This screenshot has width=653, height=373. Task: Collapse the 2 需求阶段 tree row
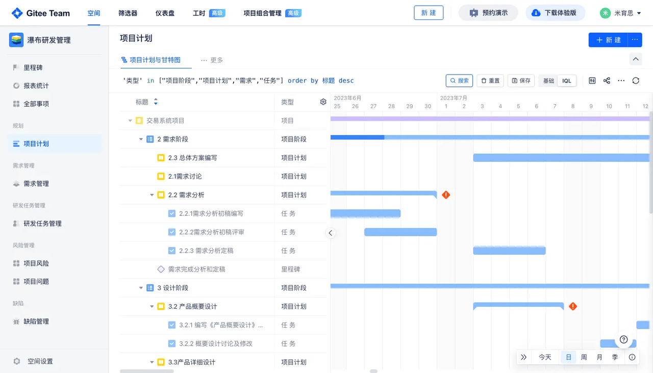click(x=141, y=139)
